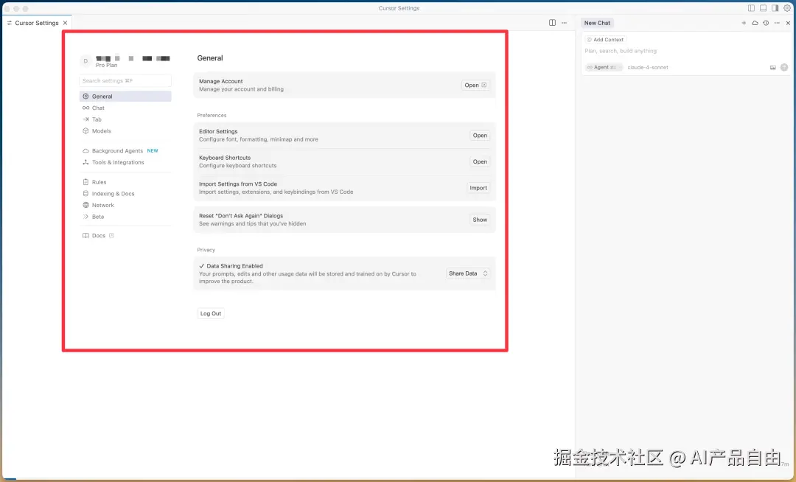
Task: Click the Chat infinity icon in sidebar
Action: (85, 108)
